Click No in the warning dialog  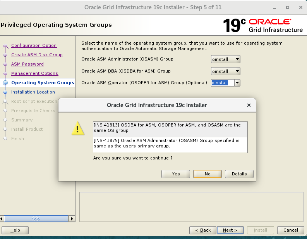[x=208, y=174]
